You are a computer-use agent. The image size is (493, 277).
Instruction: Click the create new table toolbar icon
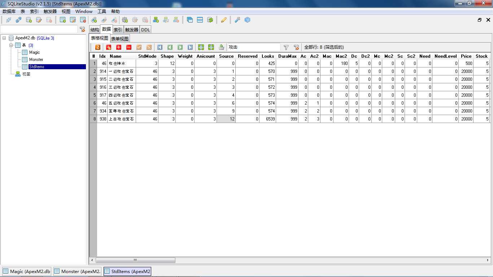pos(63,20)
